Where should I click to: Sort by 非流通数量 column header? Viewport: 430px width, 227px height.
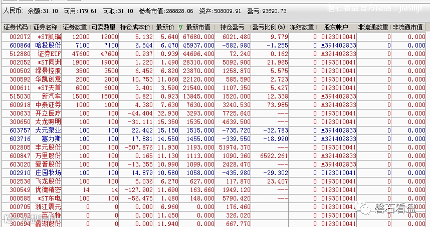coord(373,27)
